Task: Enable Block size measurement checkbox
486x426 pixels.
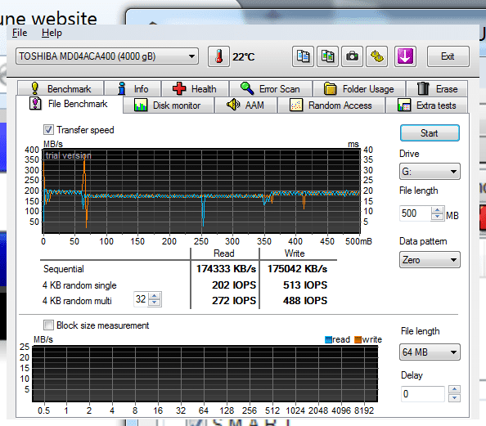Action: [48, 325]
